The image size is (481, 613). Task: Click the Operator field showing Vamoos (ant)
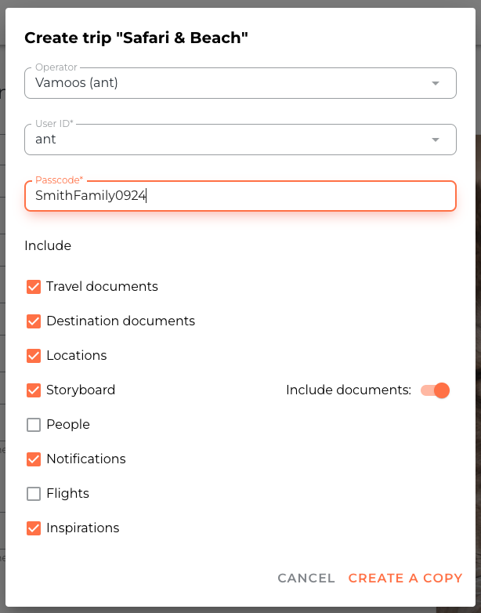pos(219,83)
